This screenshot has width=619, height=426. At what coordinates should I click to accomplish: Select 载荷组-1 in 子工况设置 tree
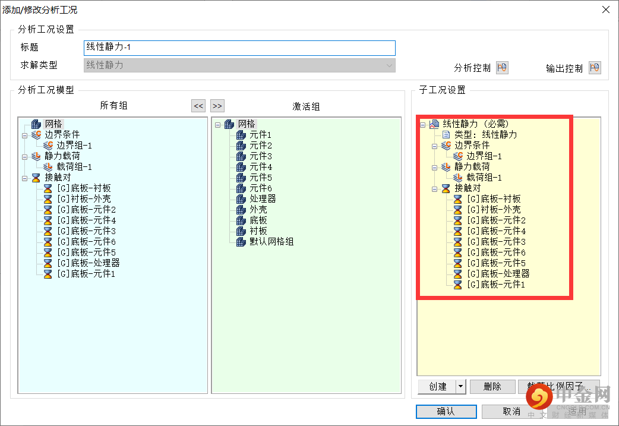(484, 177)
